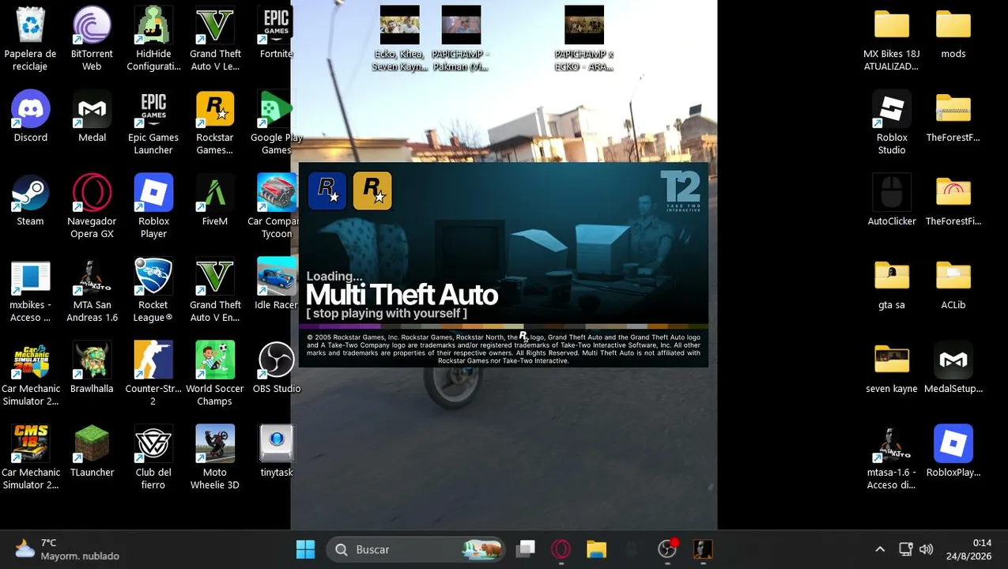
Task: Open World Soccer Champs shortcut
Action: tap(215, 374)
